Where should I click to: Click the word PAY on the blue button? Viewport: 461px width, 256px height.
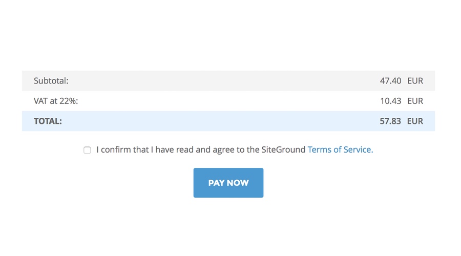[x=216, y=183]
